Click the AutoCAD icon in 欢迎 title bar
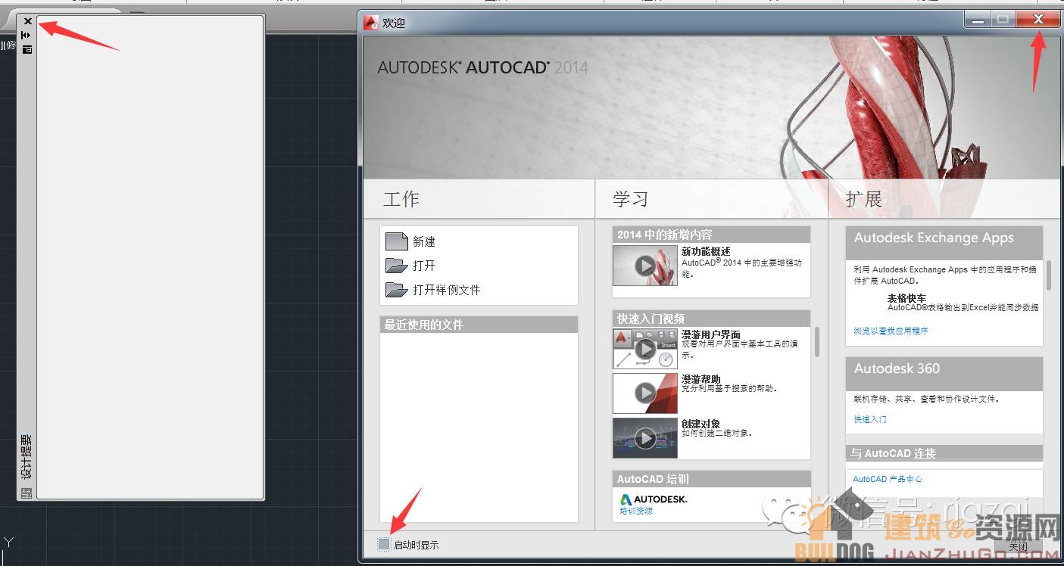The image size is (1064, 566). click(x=371, y=23)
